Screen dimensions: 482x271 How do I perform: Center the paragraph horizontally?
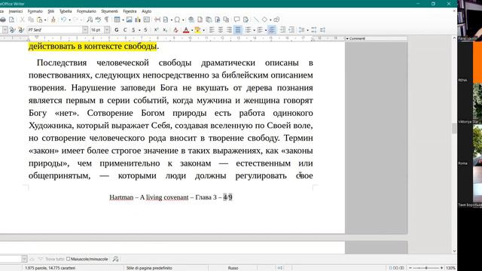[x=221, y=30]
